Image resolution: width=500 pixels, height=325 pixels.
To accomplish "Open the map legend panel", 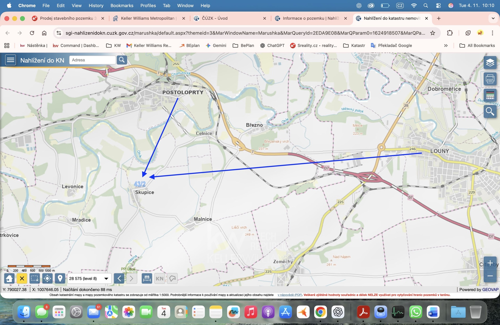I will click(490, 95).
